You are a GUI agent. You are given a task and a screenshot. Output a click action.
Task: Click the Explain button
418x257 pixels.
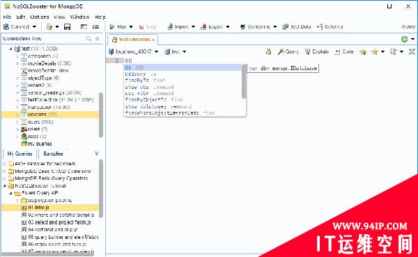point(317,51)
